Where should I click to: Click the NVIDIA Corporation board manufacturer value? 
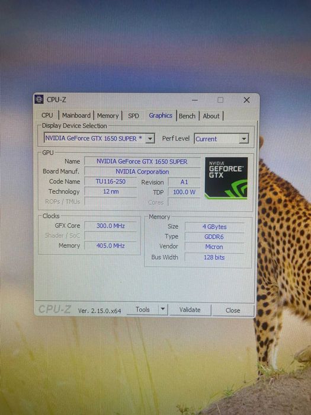coord(142,171)
